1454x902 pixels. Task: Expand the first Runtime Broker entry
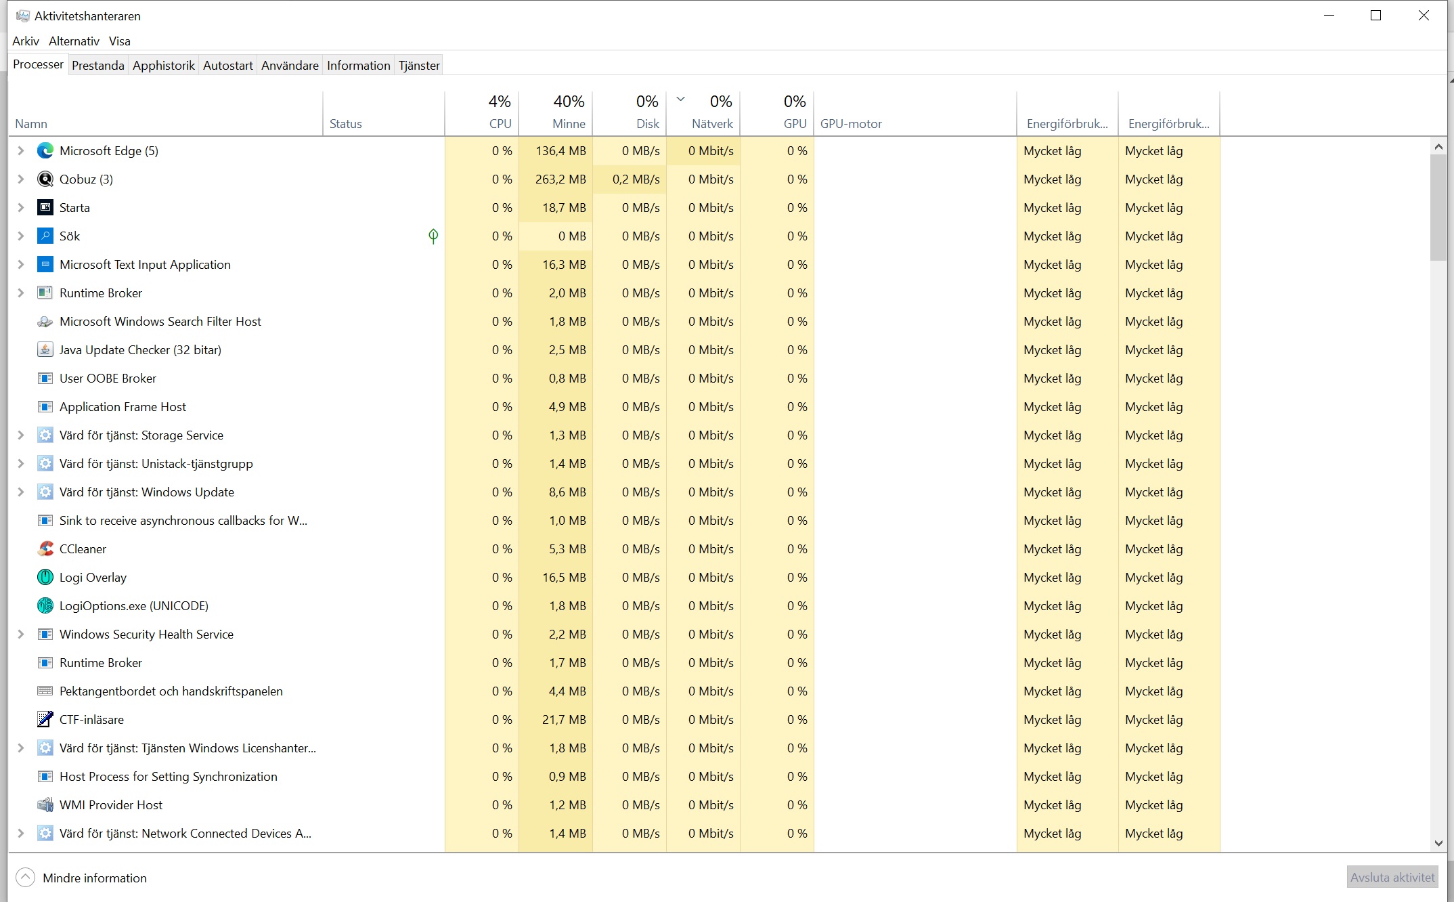coord(21,293)
